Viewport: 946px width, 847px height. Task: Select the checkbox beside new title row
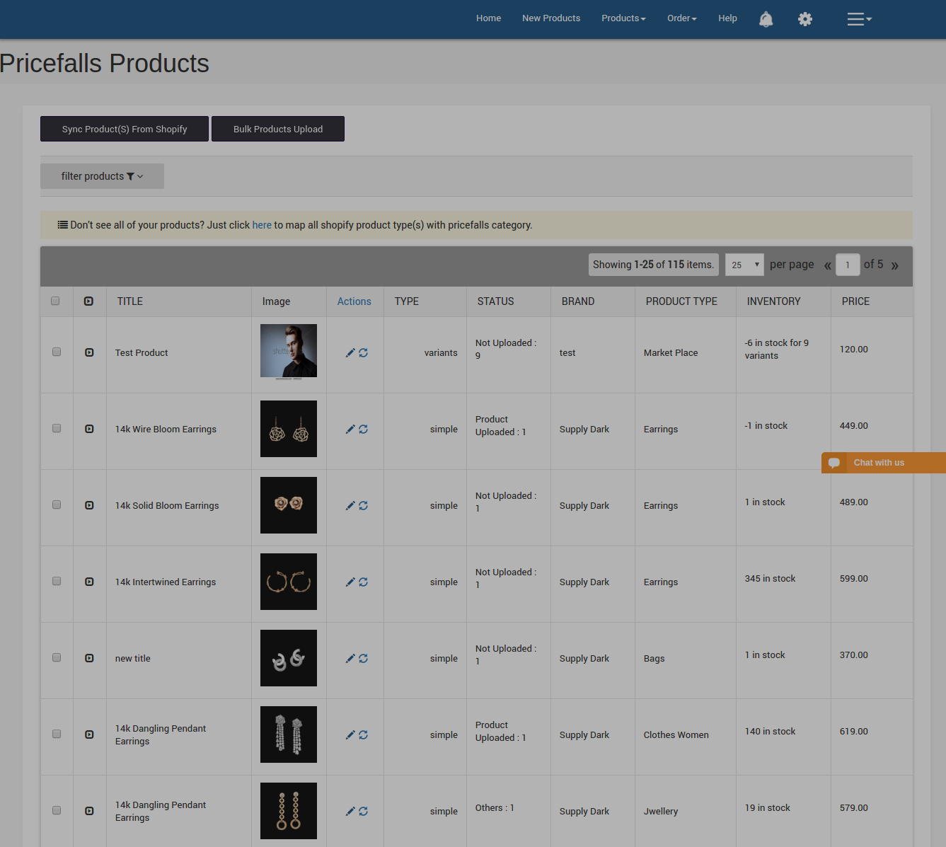[x=56, y=657]
